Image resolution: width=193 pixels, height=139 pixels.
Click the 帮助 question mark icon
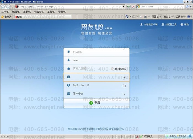point(182,25)
